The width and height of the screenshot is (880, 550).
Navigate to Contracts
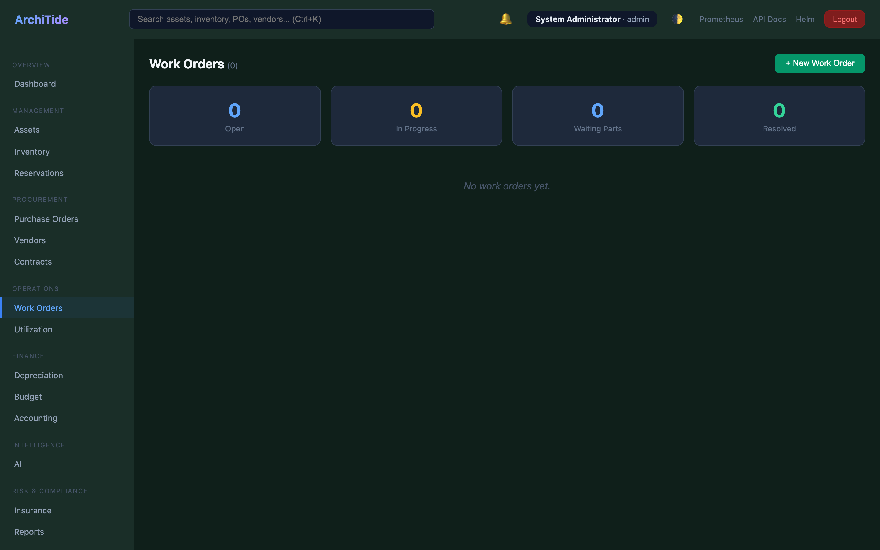pos(33,262)
